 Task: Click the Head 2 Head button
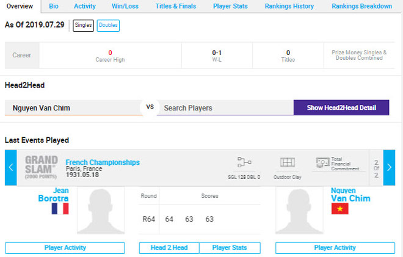(169, 248)
